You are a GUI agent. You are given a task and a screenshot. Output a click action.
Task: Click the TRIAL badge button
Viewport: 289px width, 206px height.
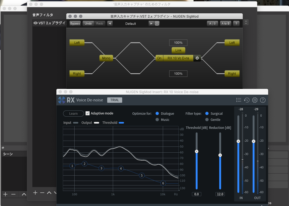point(115,100)
